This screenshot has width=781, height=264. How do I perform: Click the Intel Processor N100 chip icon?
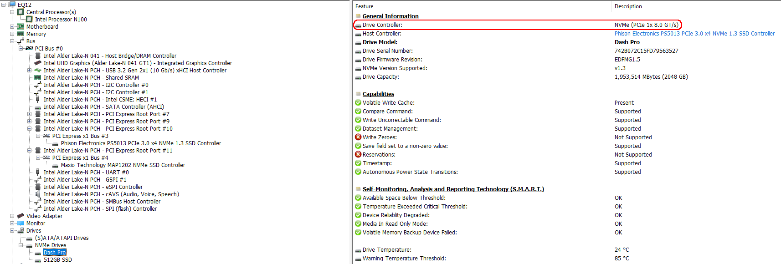click(29, 19)
